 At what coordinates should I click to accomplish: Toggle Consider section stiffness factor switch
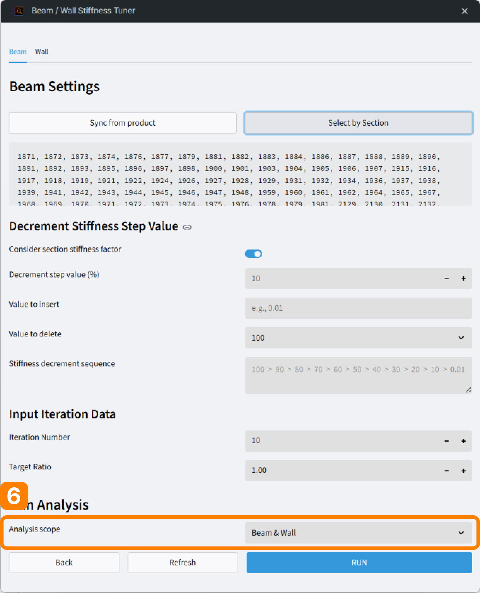click(253, 254)
